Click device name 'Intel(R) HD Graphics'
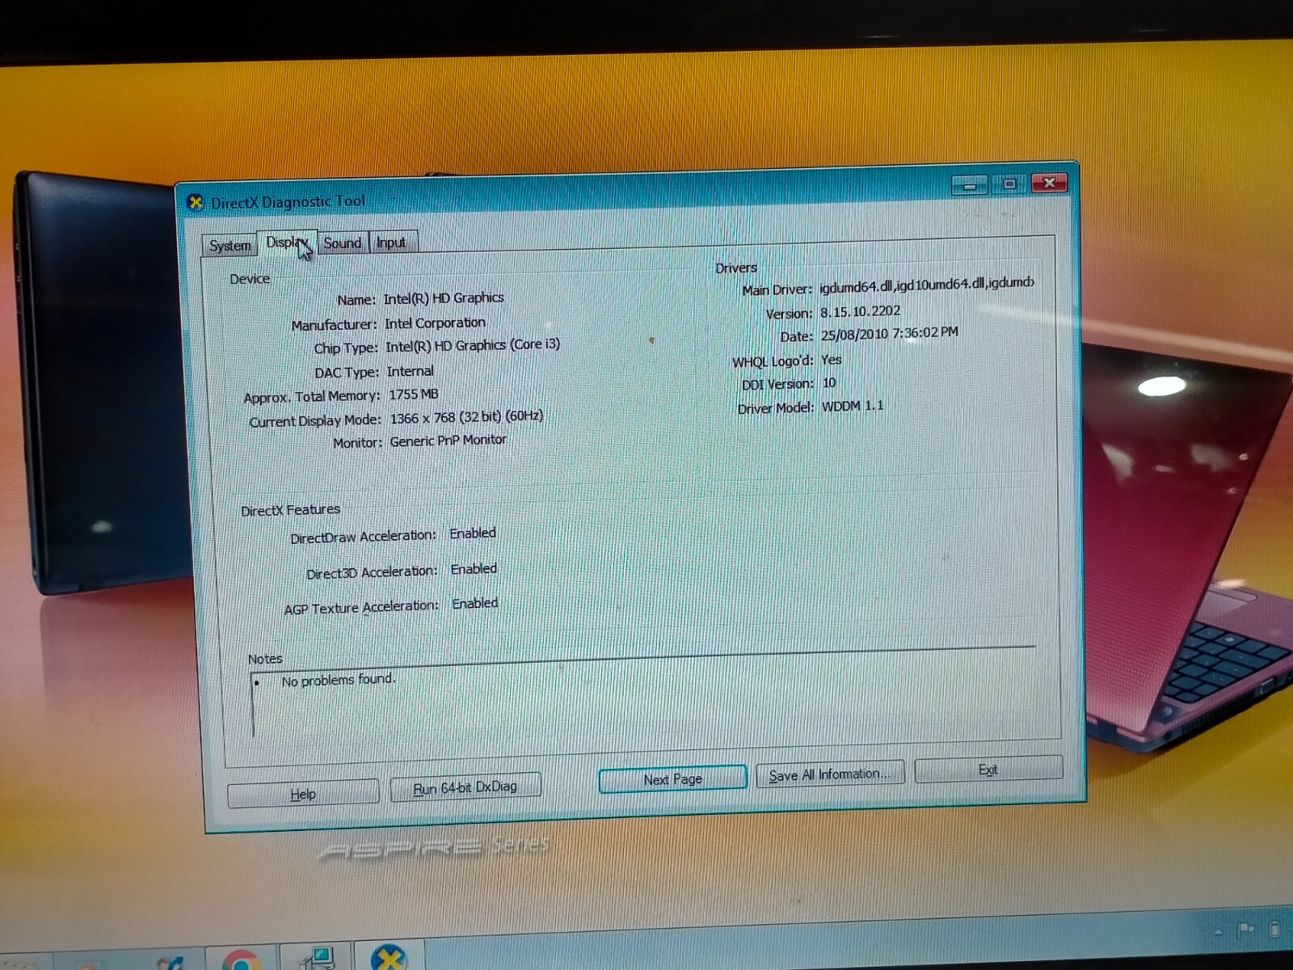 pos(444,298)
